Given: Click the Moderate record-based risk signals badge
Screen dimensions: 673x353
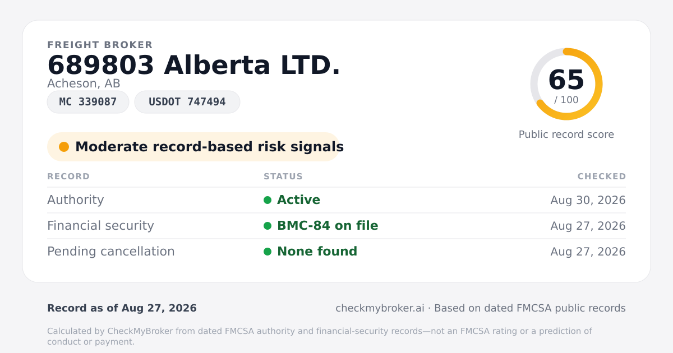Looking at the screenshot, I should [193, 147].
